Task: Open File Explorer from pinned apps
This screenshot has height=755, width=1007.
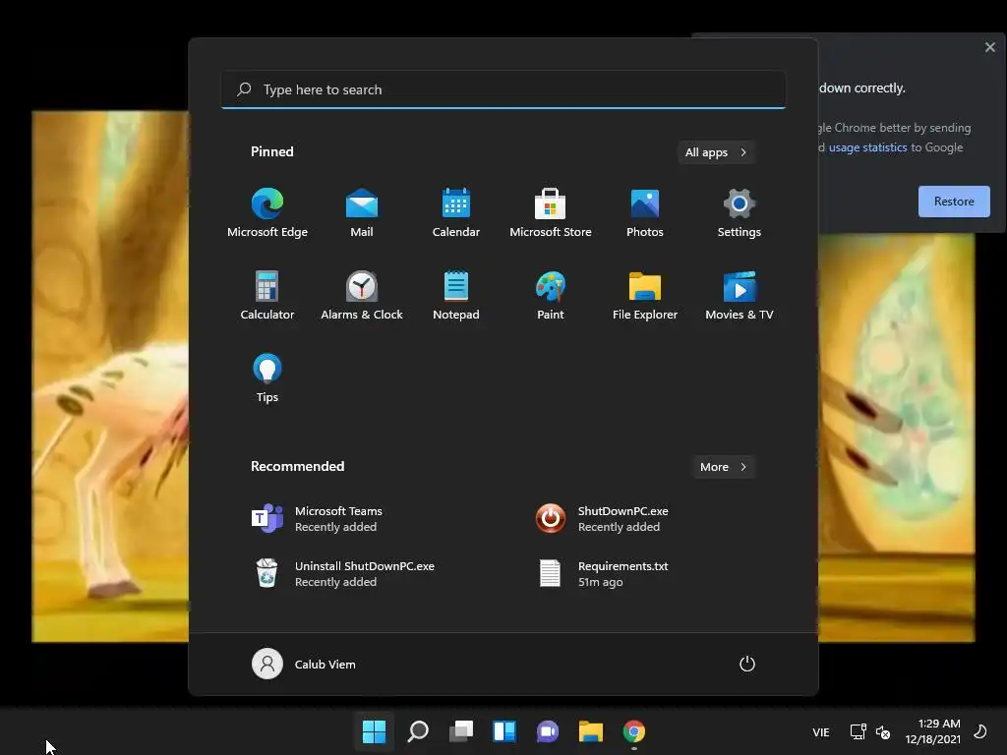Action: [x=645, y=295]
